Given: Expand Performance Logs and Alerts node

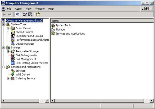Looking at the screenshot, I should click(x=8, y=40).
